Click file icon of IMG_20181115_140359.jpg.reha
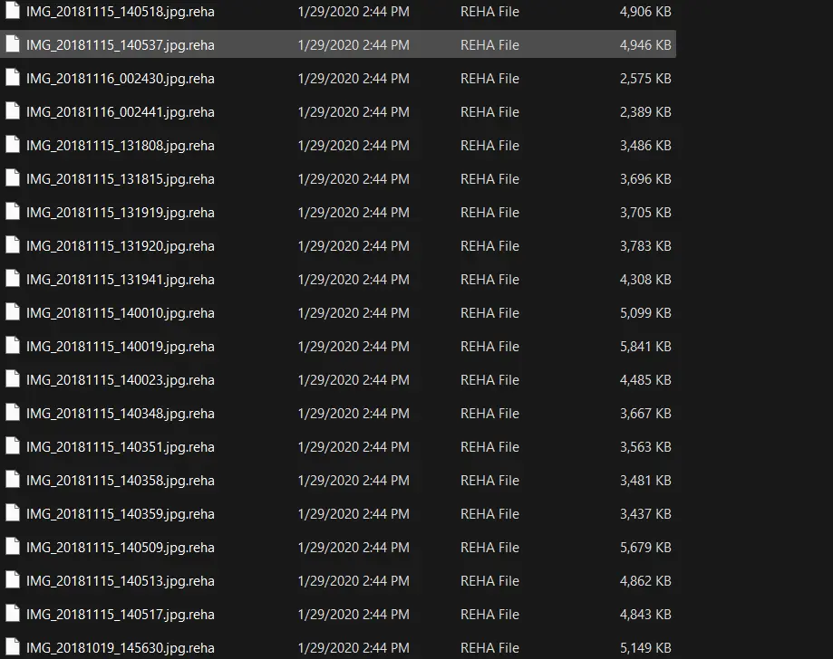Viewport: 833px width, 659px height. (13, 512)
